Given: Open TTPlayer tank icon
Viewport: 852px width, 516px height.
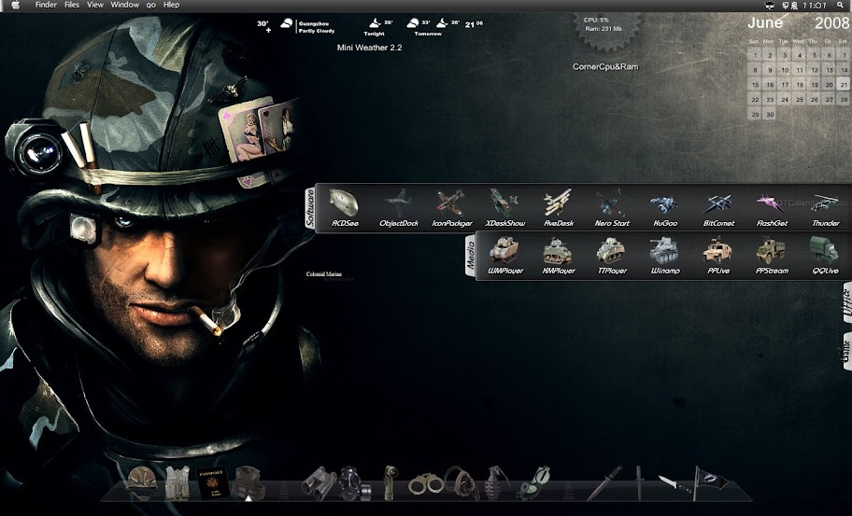Looking at the screenshot, I should pos(612,256).
